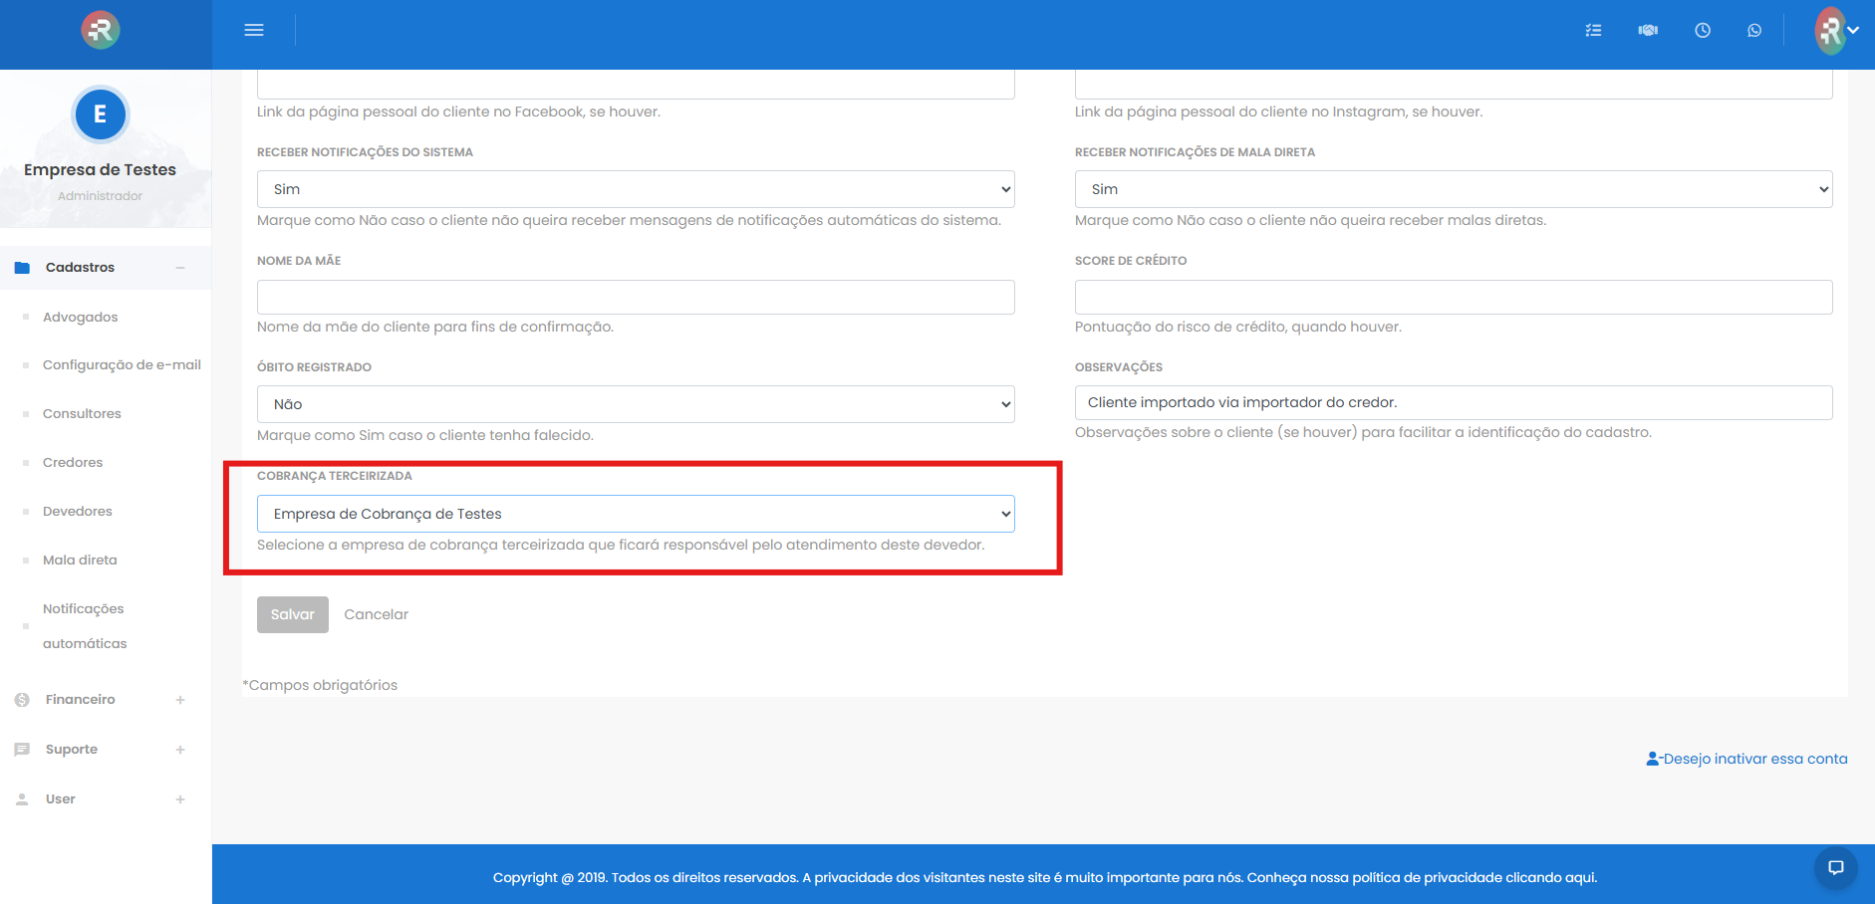
Task: Click the WhatsApp icon in header
Action: (x=1754, y=30)
